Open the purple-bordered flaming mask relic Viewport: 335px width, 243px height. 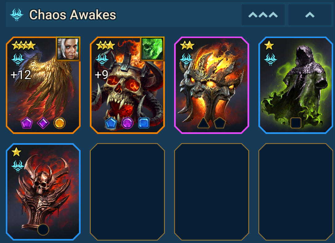tap(212, 85)
